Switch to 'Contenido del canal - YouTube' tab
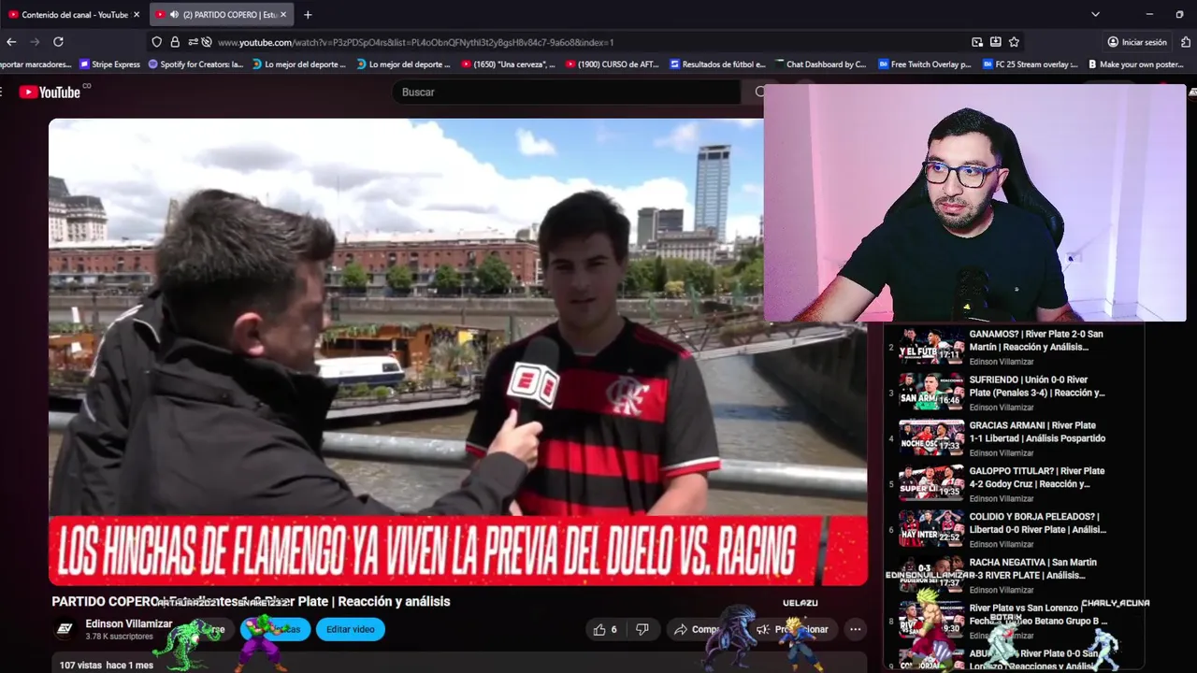Image resolution: width=1197 pixels, height=673 pixels. (73, 15)
